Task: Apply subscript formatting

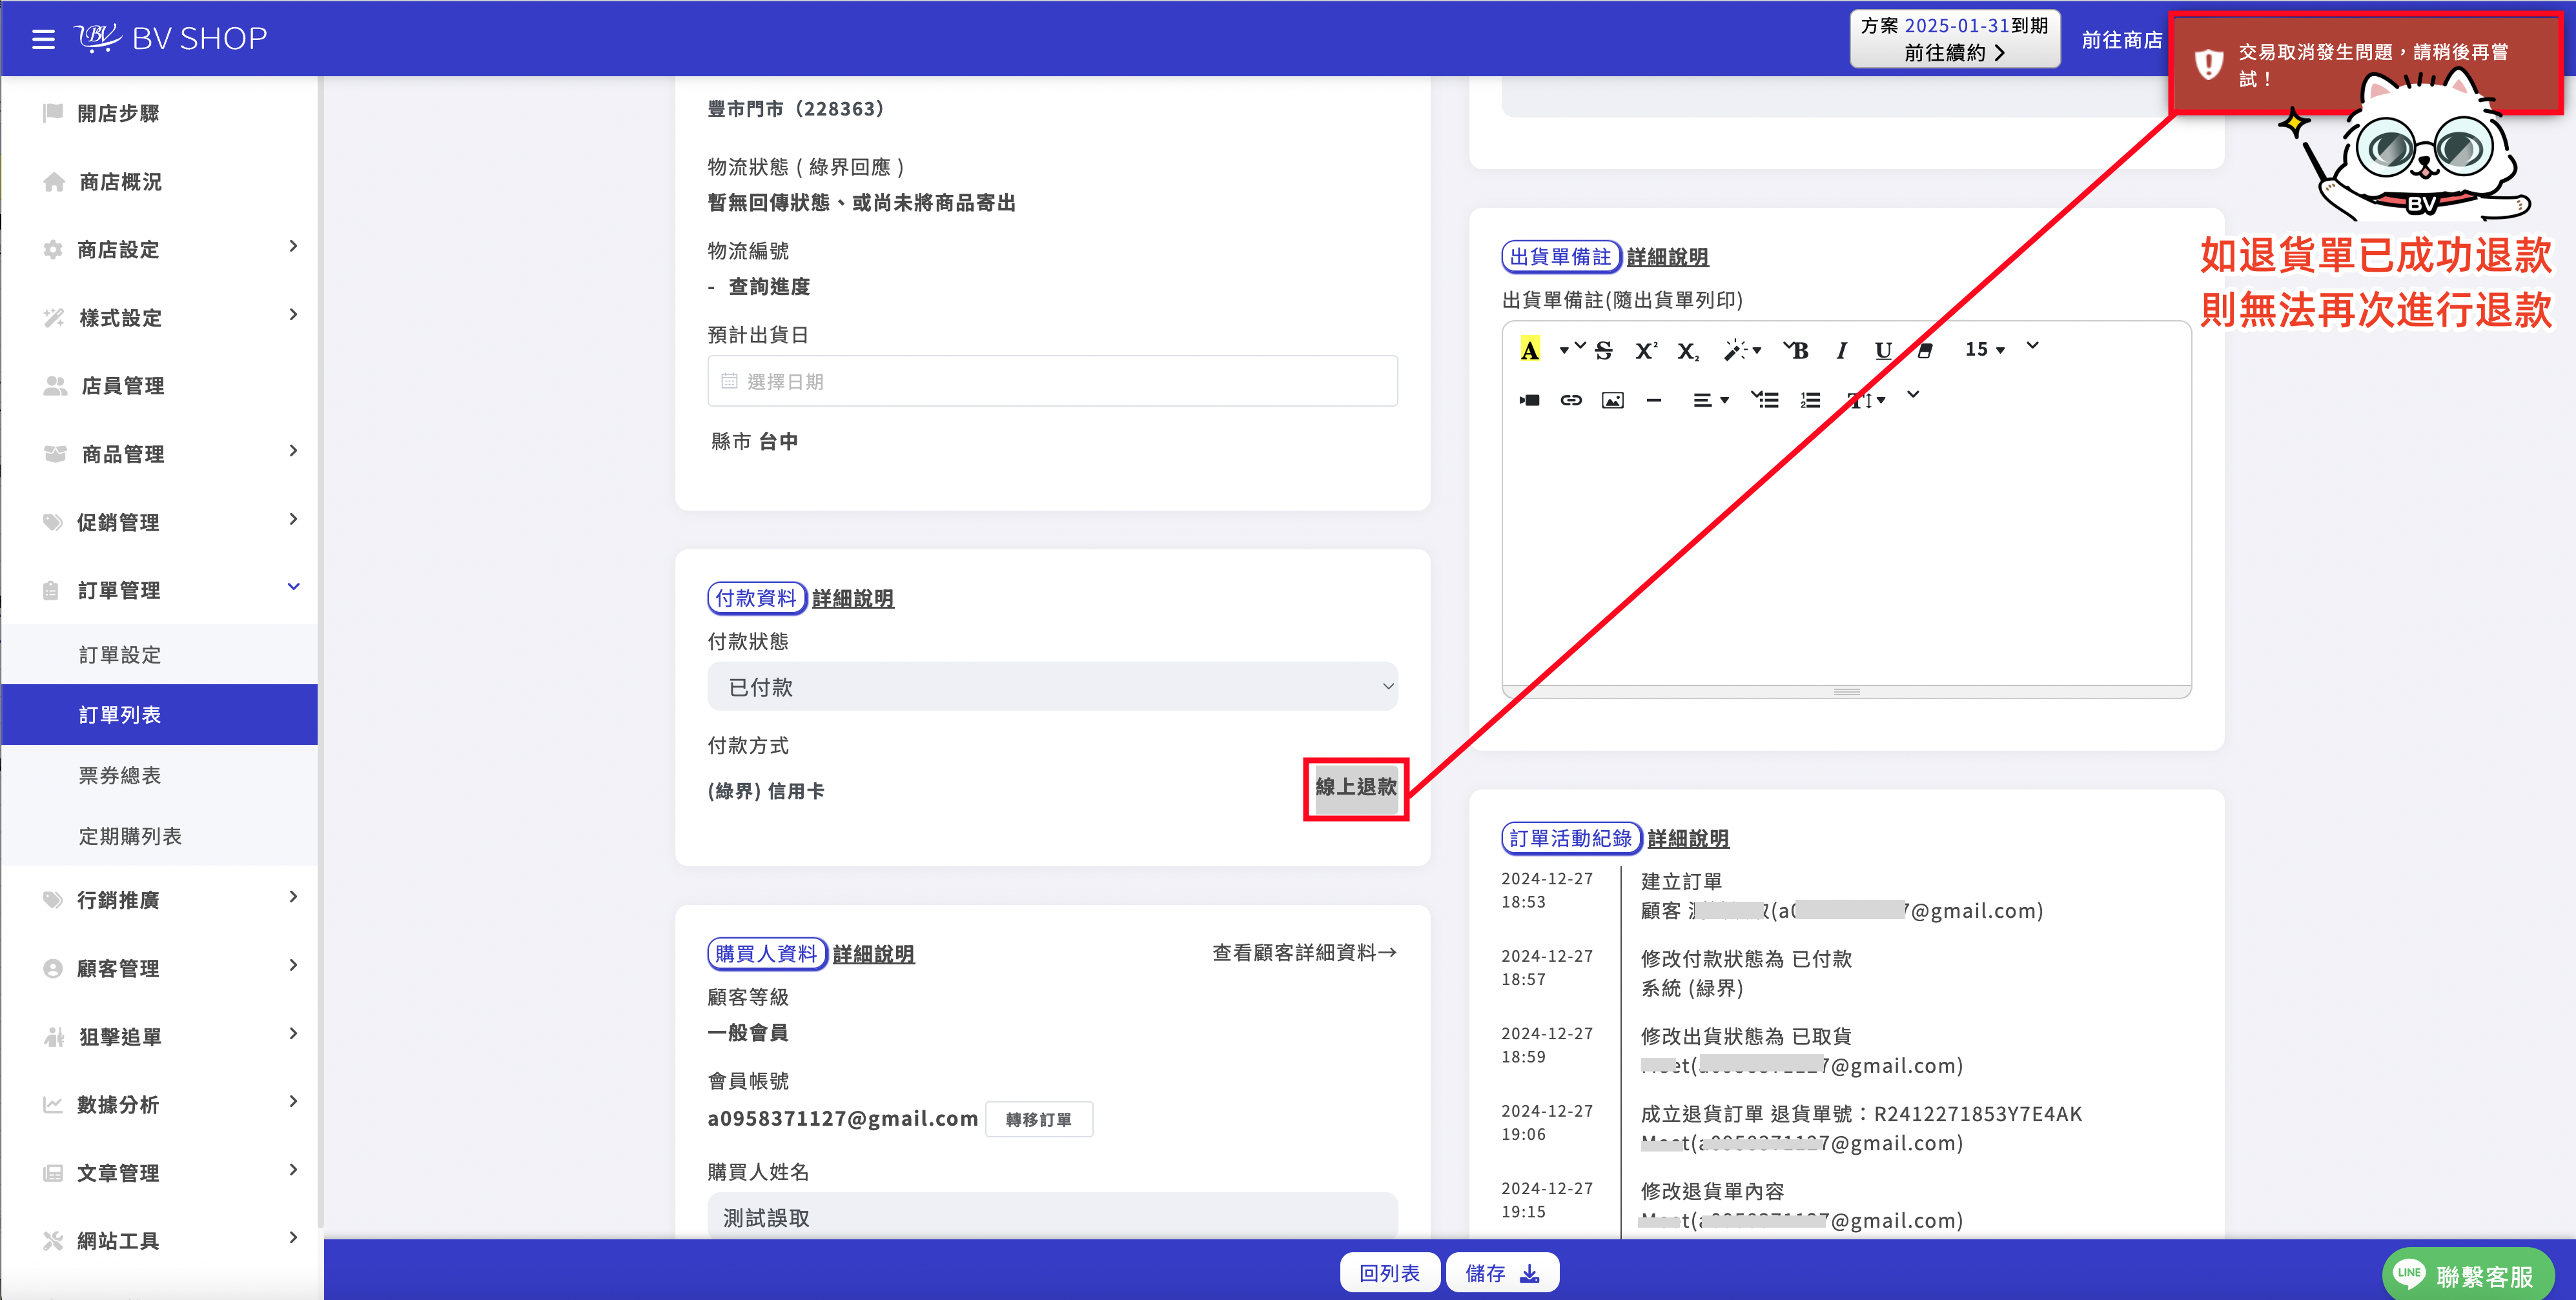Action: point(1688,351)
